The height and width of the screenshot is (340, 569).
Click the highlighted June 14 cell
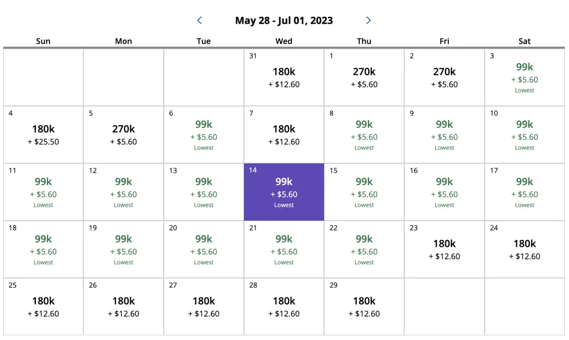pyautogui.click(x=284, y=192)
